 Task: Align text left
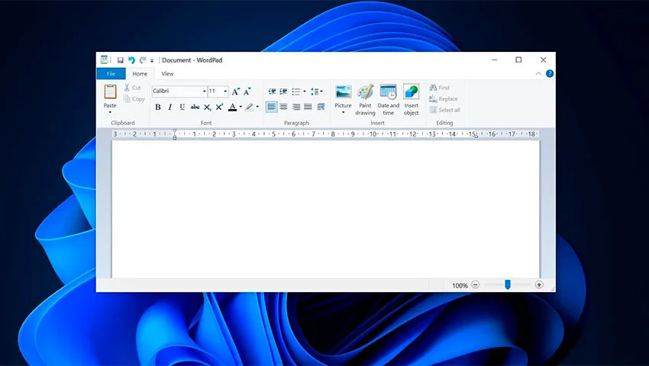click(272, 107)
